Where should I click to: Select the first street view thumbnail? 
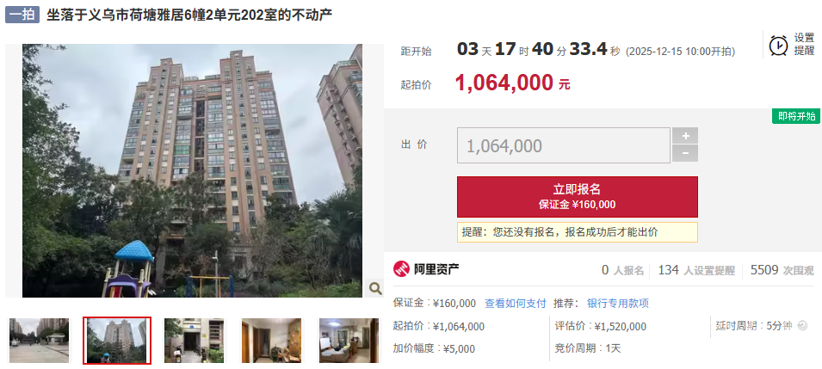tap(39, 340)
